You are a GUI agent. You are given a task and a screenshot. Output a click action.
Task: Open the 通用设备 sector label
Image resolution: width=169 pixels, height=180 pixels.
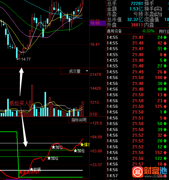(x=114, y=31)
